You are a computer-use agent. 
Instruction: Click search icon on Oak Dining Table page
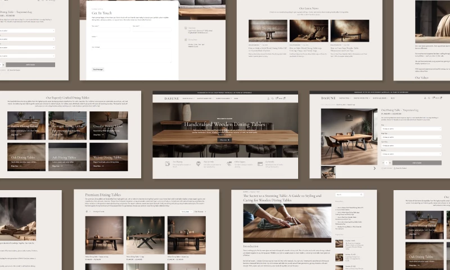pos(429,98)
